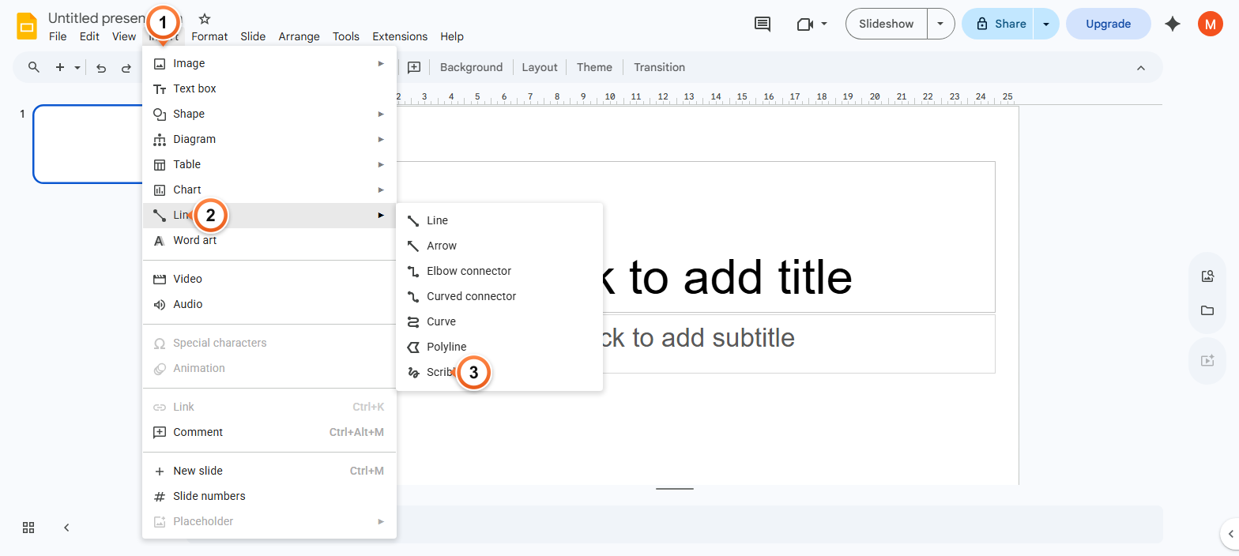Open the Arrange menu
Viewport: 1239px width, 556px height.
pyautogui.click(x=299, y=36)
